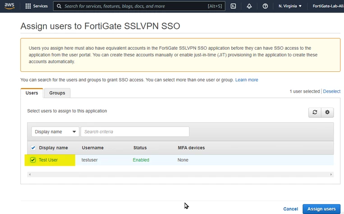
Task: Expand the N. Virginia region dropdown
Action: [290, 6]
